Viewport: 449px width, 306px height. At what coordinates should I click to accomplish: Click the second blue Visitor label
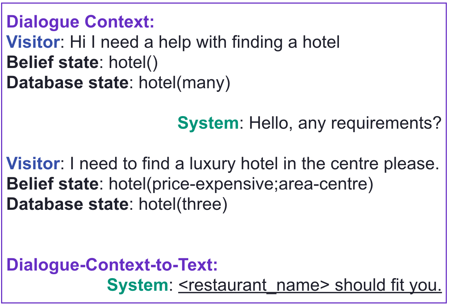(x=33, y=164)
